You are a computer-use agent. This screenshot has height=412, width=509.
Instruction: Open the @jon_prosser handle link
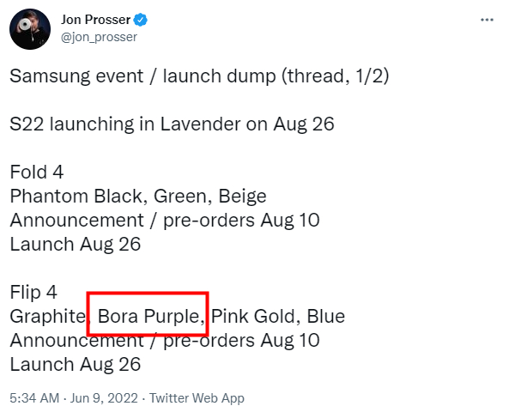(99, 37)
